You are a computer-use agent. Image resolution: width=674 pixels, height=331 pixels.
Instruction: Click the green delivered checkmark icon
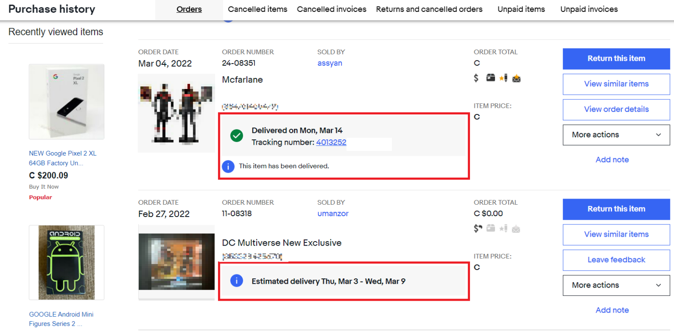tap(237, 136)
